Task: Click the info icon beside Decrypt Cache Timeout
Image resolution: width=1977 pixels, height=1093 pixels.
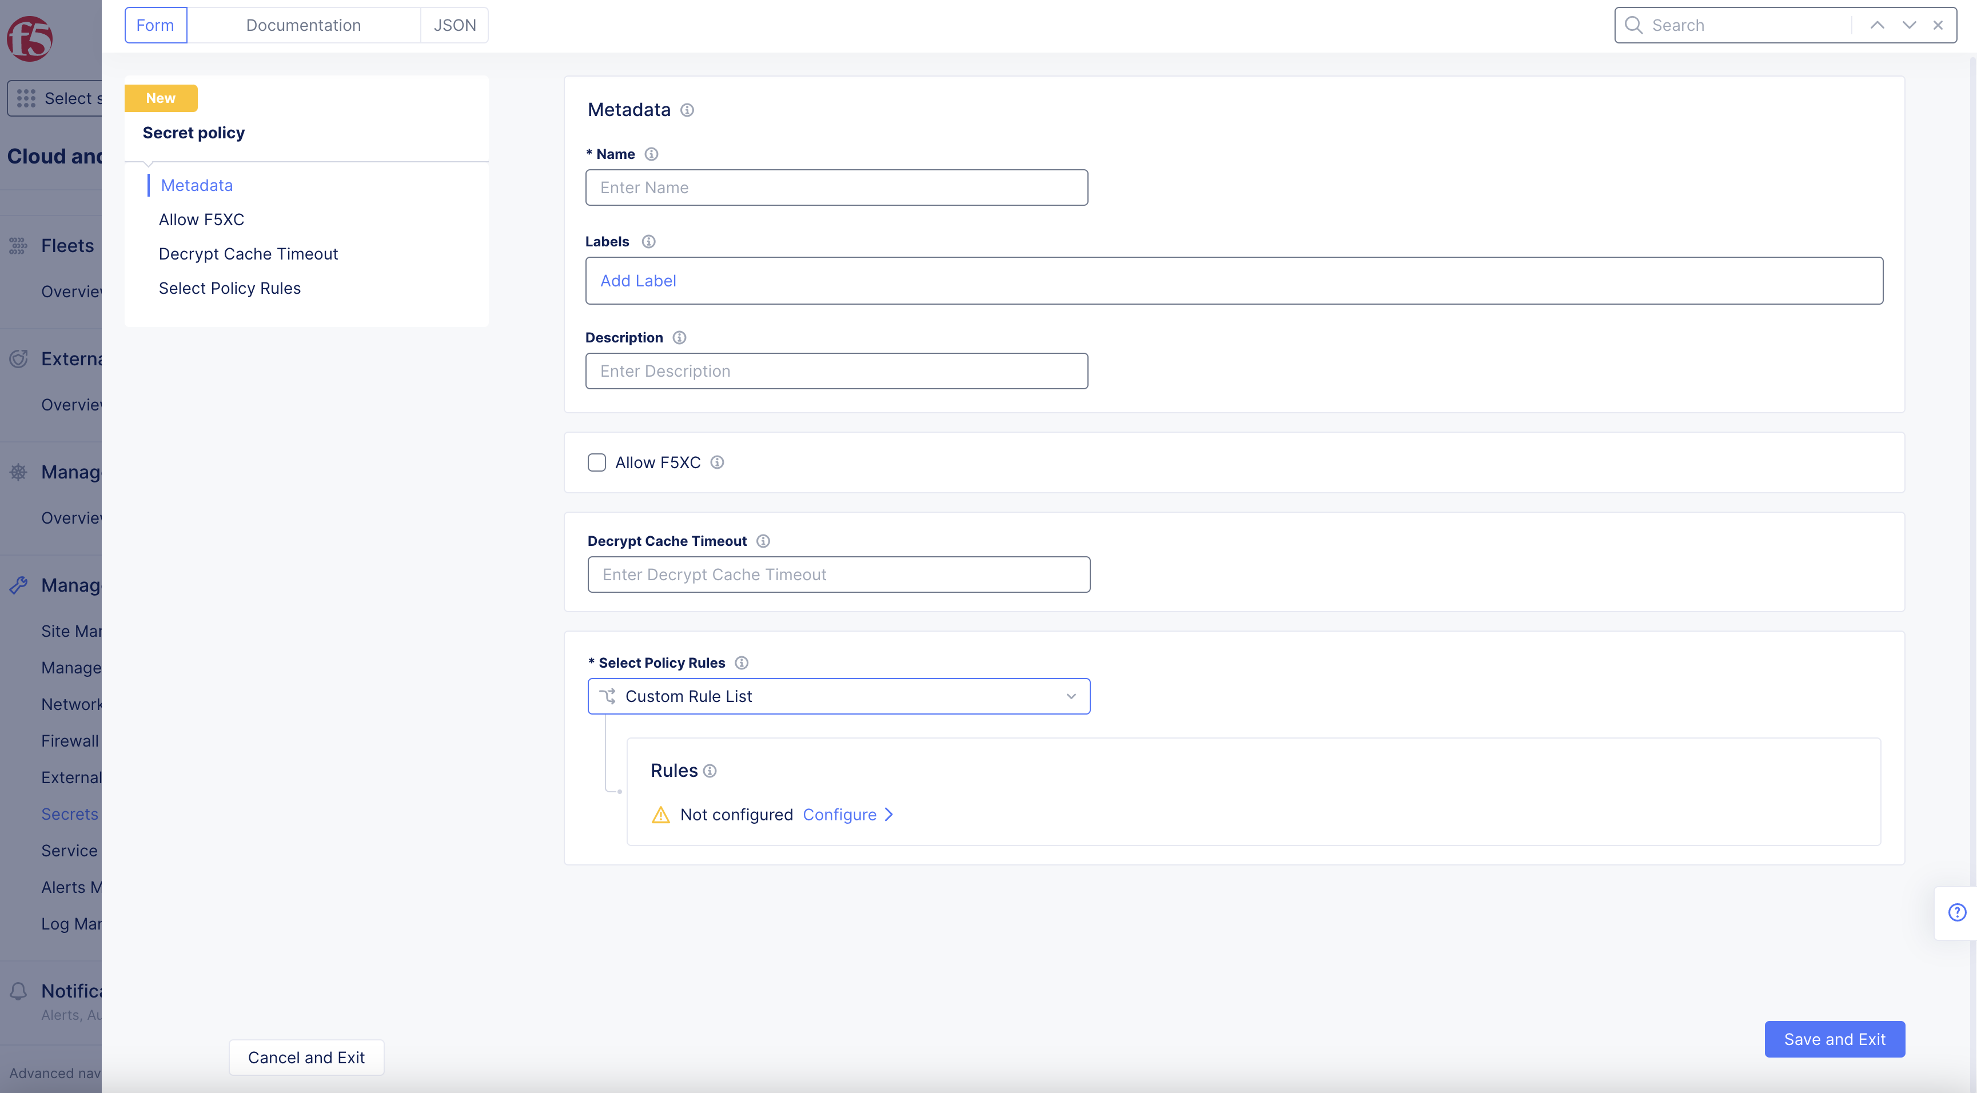Action: pyautogui.click(x=763, y=541)
